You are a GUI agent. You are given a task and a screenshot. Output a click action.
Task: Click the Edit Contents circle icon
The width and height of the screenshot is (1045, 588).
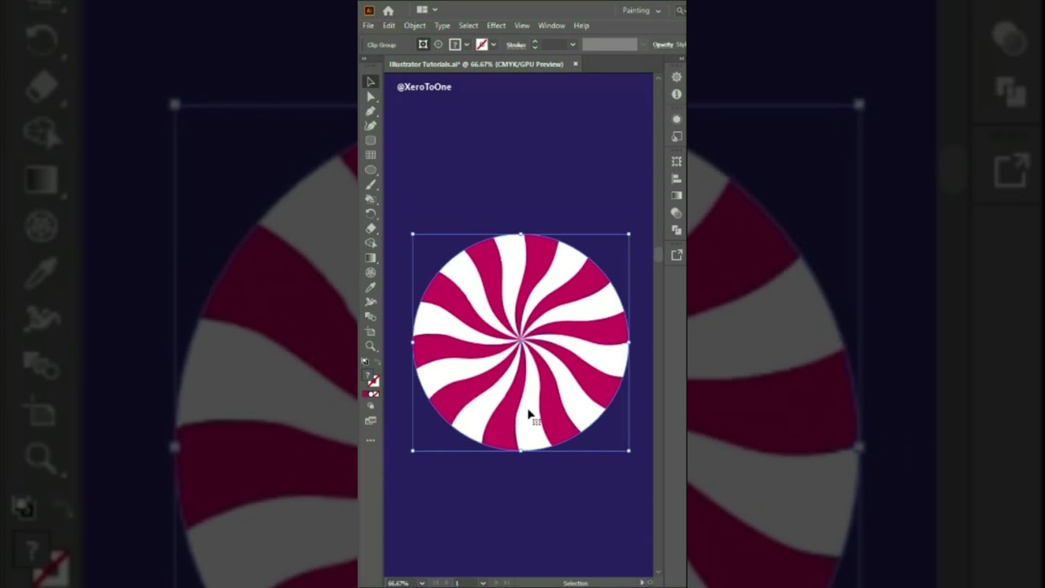[x=438, y=45]
